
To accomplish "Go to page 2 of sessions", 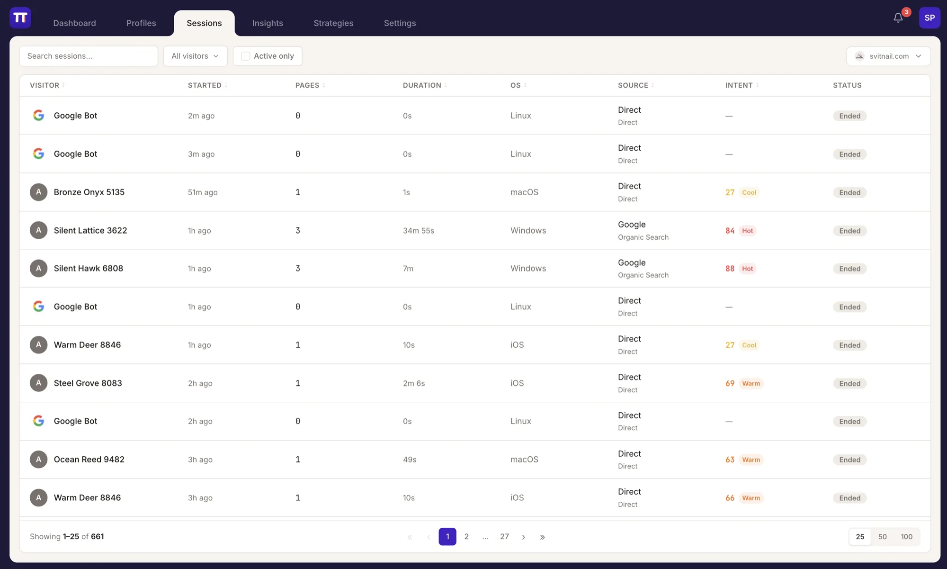I will [466, 536].
